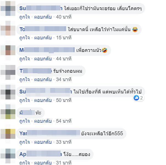Reply to the comment posted 15 นาที ago

tap(43, 38)
